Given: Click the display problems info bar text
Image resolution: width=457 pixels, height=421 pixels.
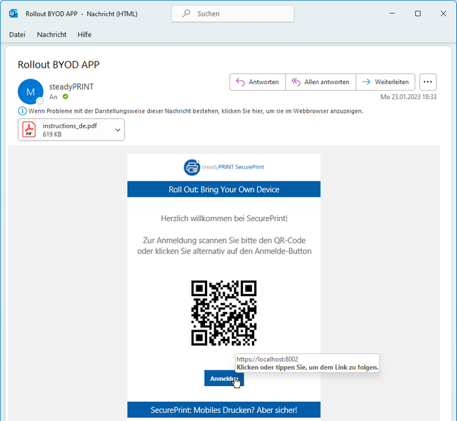Looking at the screenshot, I should click(x=196, y=111).
